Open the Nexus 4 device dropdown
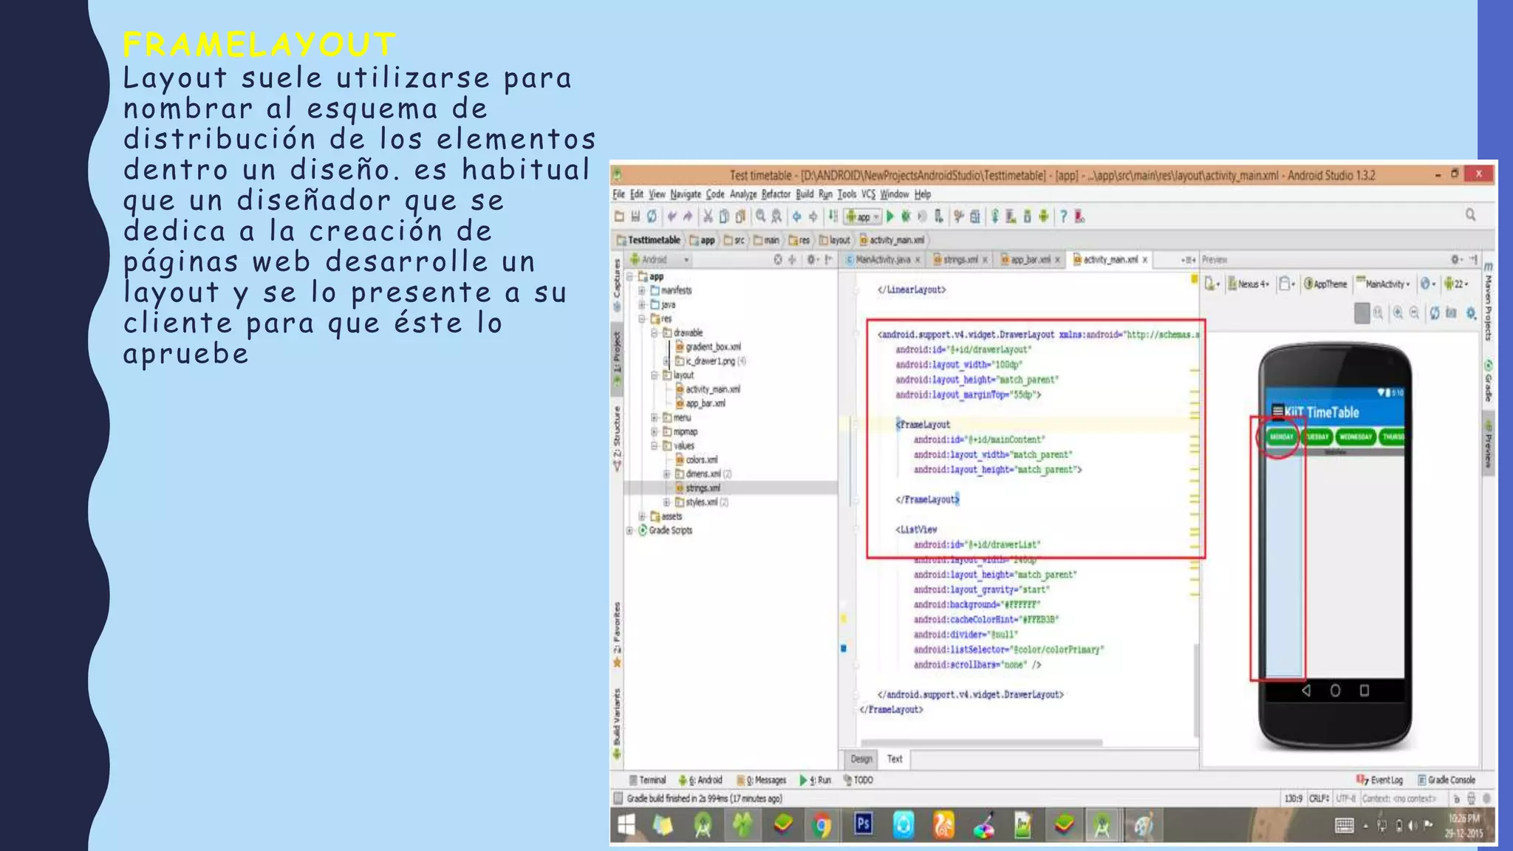 (x=1249, y=284)
